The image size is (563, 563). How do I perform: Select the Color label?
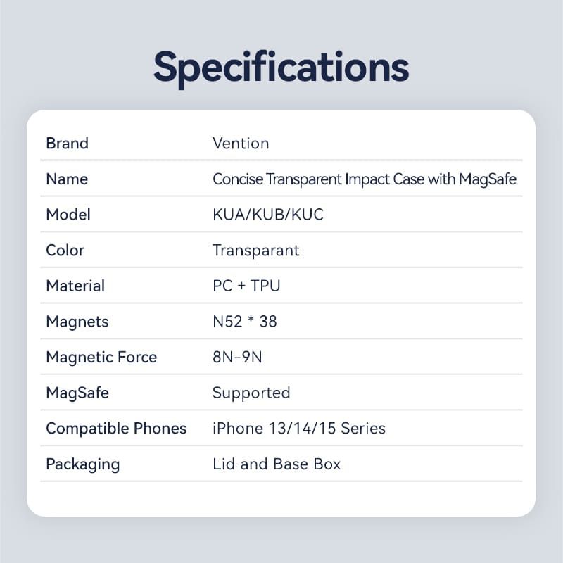click(65, 251)
